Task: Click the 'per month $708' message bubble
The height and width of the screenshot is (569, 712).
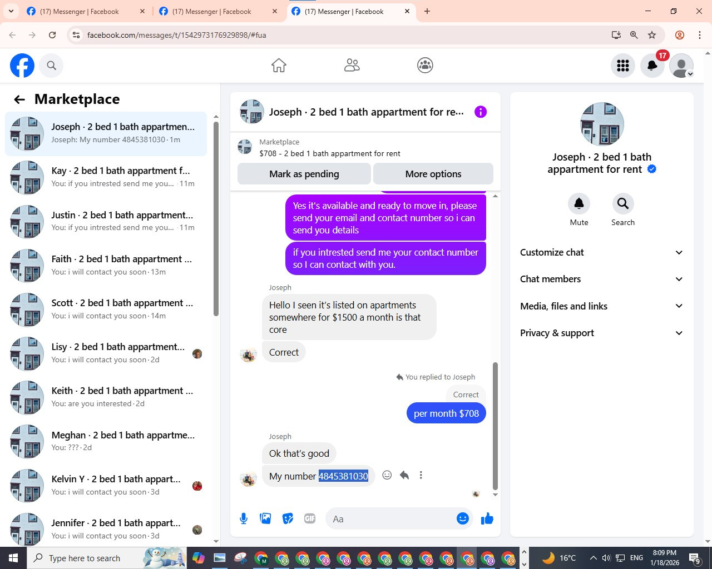Action: click(446, 413)
